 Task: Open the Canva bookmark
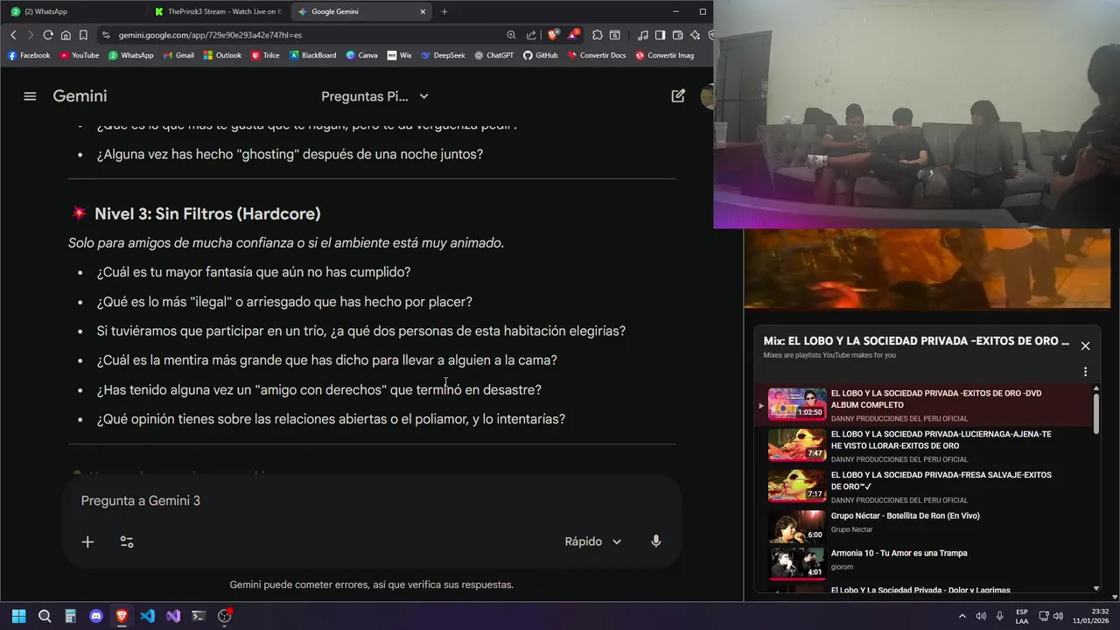click(361, 55)
